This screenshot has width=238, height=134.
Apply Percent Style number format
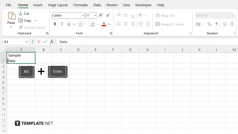[x=209, y=24]
